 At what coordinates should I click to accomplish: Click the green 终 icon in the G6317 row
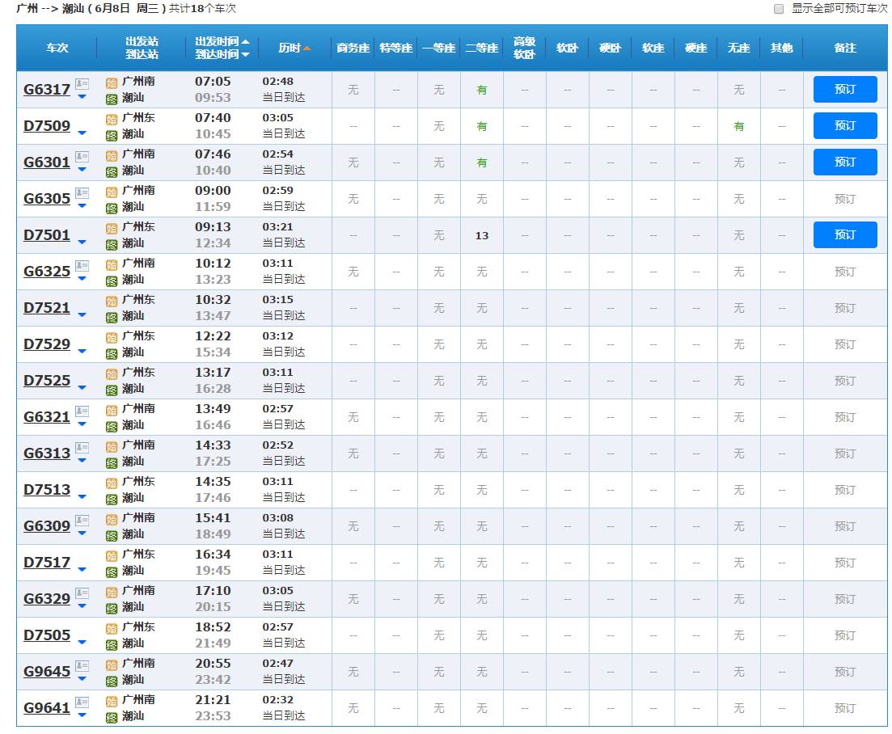coord(112,99)
